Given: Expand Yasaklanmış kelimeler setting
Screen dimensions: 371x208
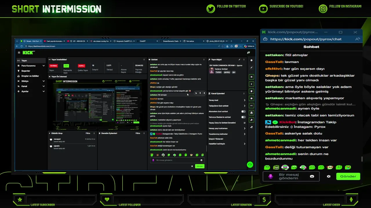Looking at the screenshot, I should pos(227,134).
